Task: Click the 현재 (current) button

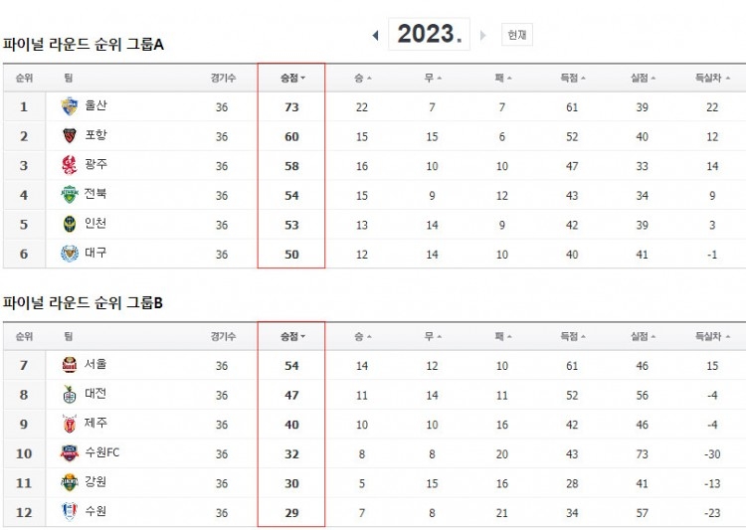Action: pyautogui.click(x=516, y=35)
